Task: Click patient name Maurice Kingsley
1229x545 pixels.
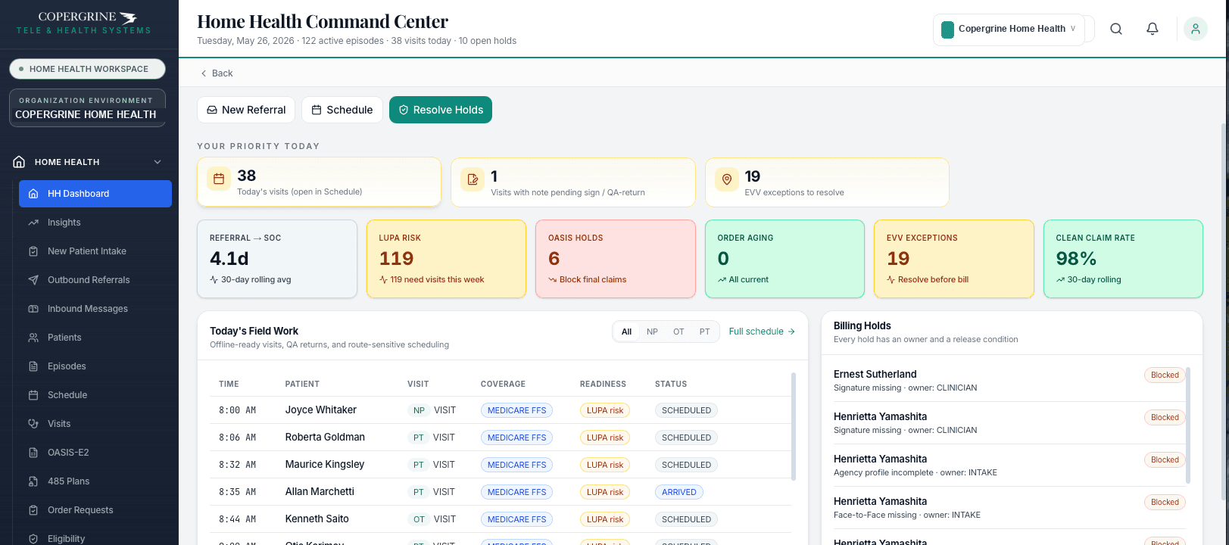Action: pos(325,465)
